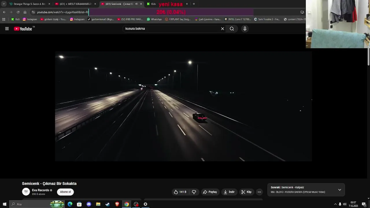Expand the Sonraki queue panel chevron
This screenshot has height=208, width=370.
point(340,190)
